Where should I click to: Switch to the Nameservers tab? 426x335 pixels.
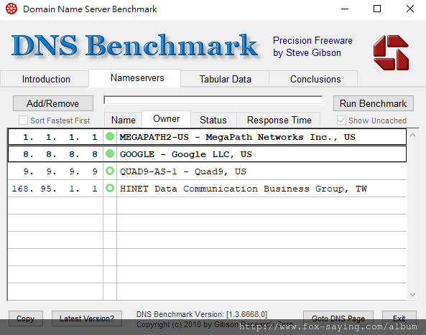(x=135, y=78)
